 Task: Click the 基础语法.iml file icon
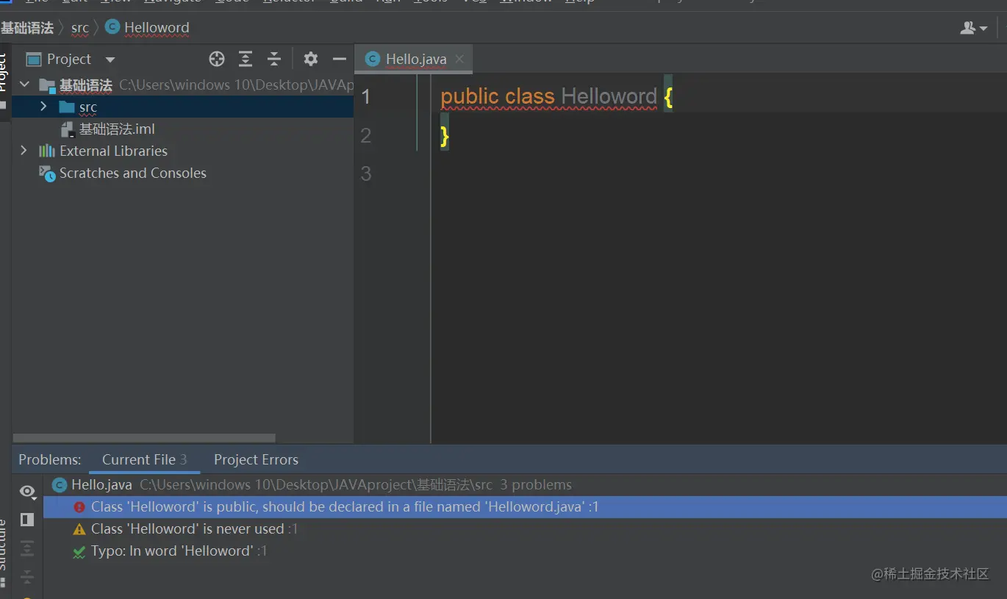pyautogui.click(x=68, y=129)
